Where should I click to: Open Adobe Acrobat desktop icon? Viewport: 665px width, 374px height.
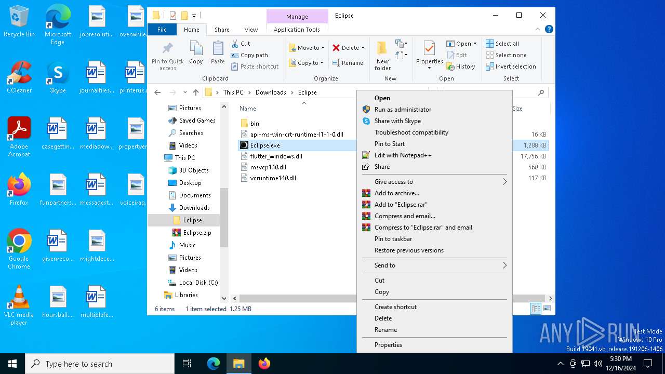click(x=19, y=137)
